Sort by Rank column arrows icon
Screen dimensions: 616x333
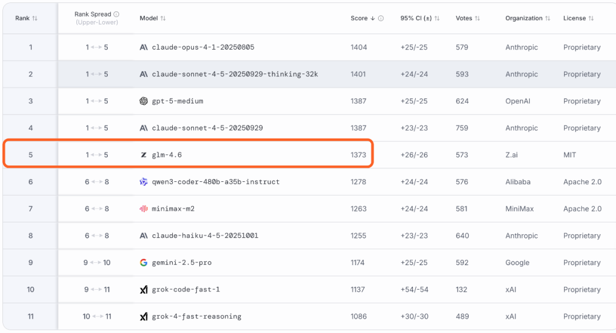(35, 18)
